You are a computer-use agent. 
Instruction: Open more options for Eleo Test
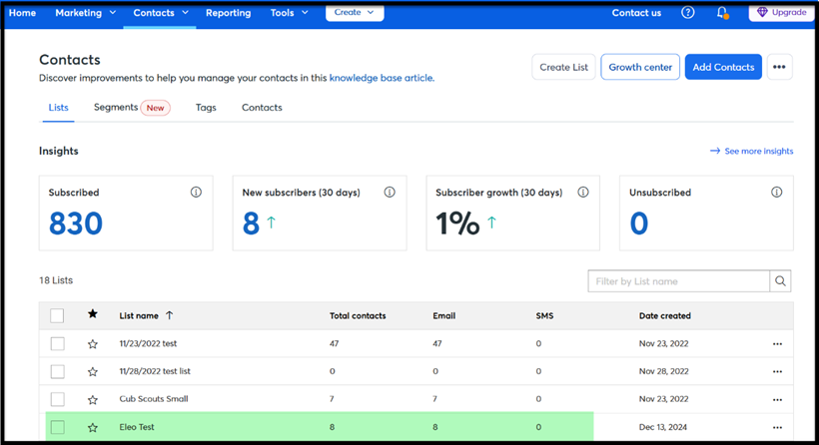click(777, 427)
